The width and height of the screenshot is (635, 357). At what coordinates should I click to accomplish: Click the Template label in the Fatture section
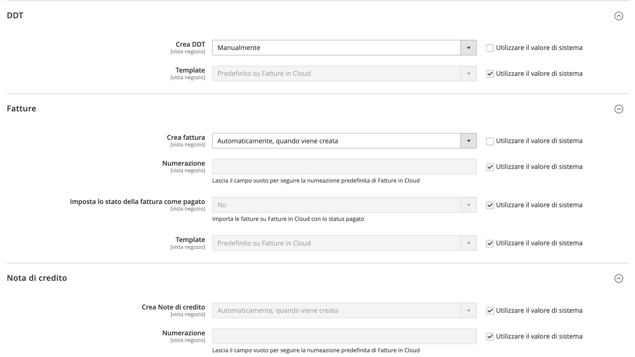pos(190,240)
